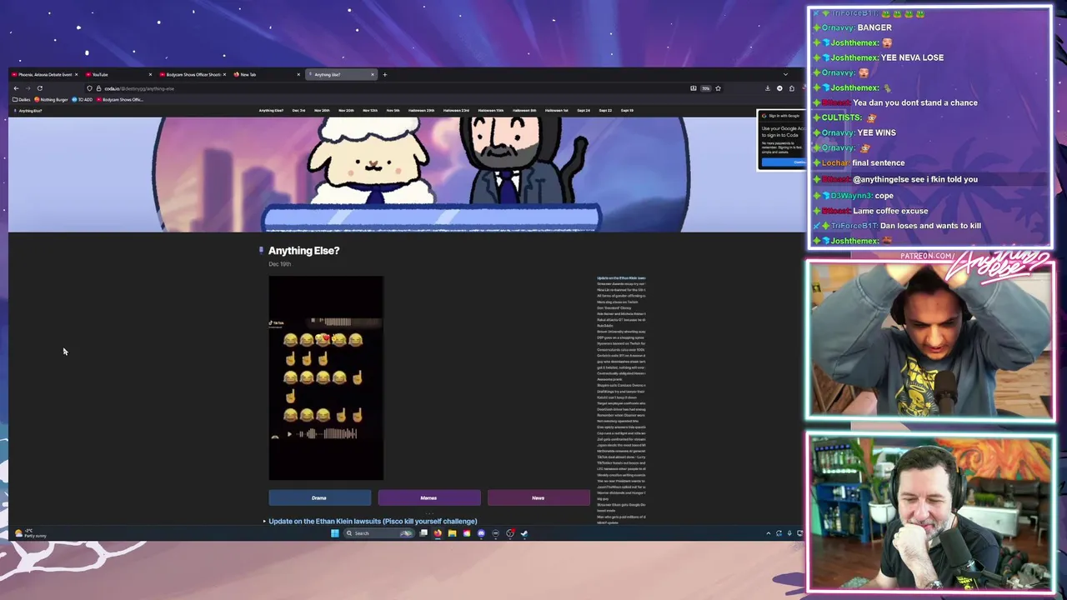Open the reader view icon in address bar
The image size is (1067, 600).
[693, 88]
